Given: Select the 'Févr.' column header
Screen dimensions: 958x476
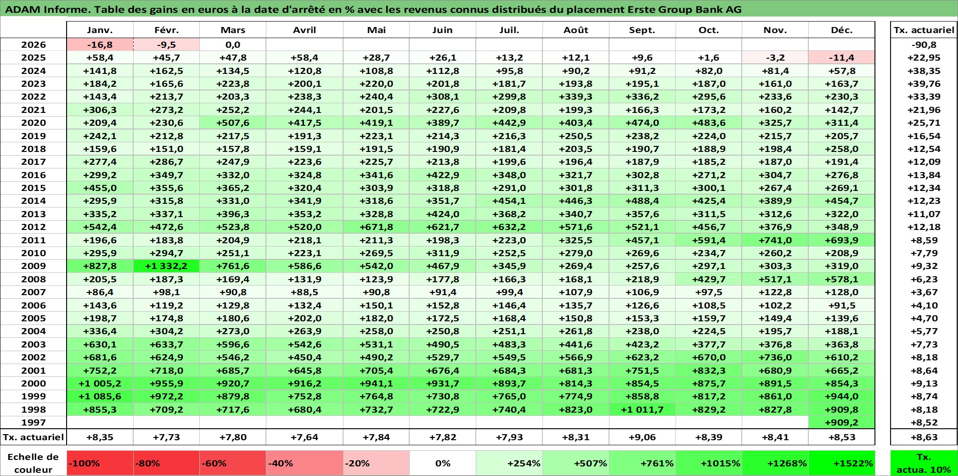Looking at the screenshot, I should coord(166,30).
